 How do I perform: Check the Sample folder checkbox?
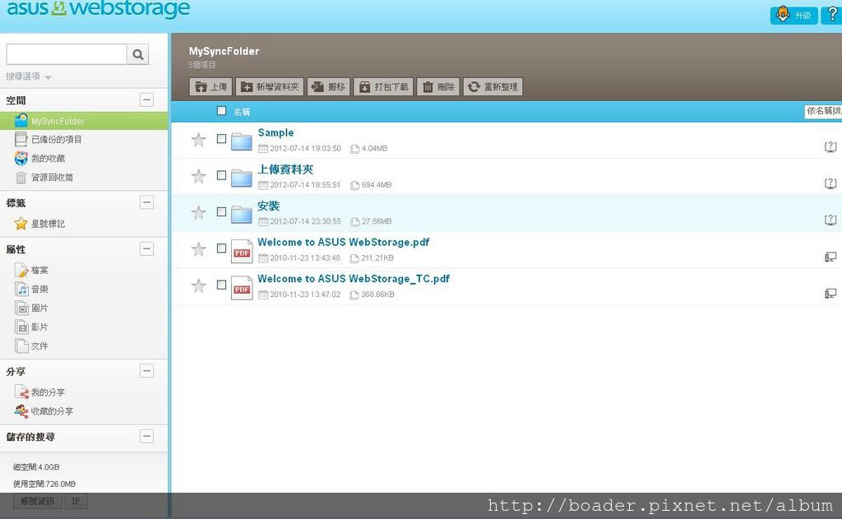tap(221, 139)
